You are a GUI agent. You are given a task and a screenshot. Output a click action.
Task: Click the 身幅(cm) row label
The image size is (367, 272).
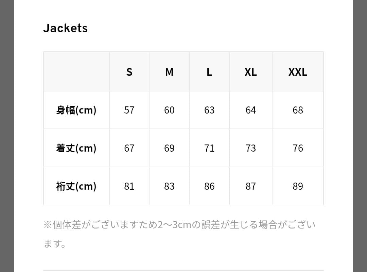click(x=76, y=110)
